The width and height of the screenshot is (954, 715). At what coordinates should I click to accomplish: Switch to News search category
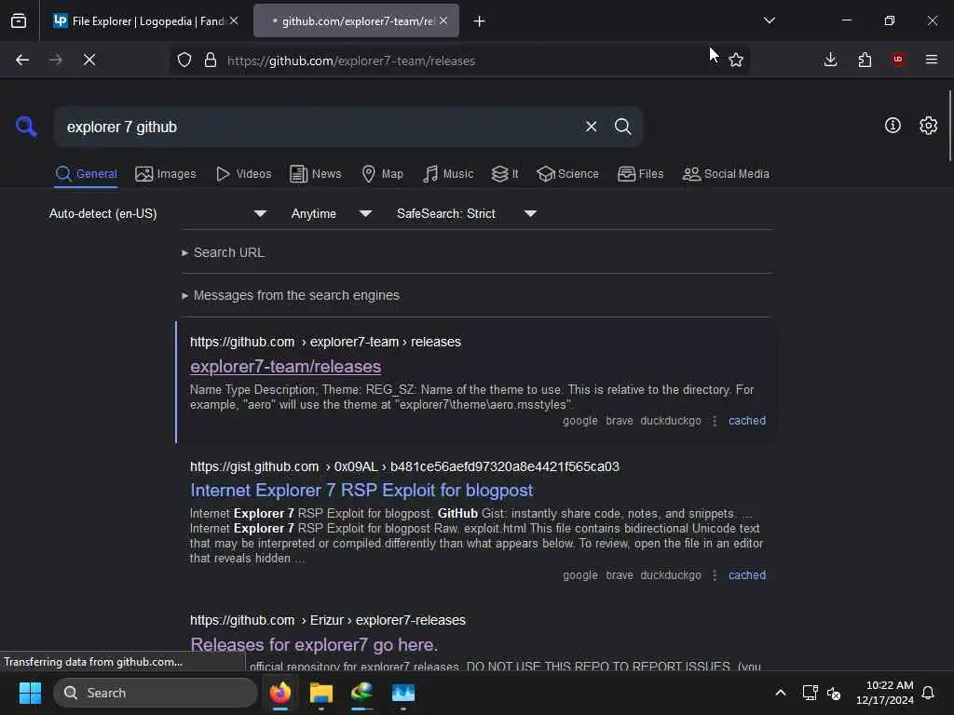(x=315, y=174)
